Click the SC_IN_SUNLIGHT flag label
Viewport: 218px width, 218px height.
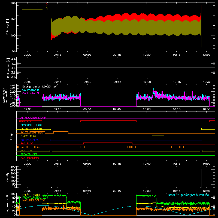coord(31,129)
